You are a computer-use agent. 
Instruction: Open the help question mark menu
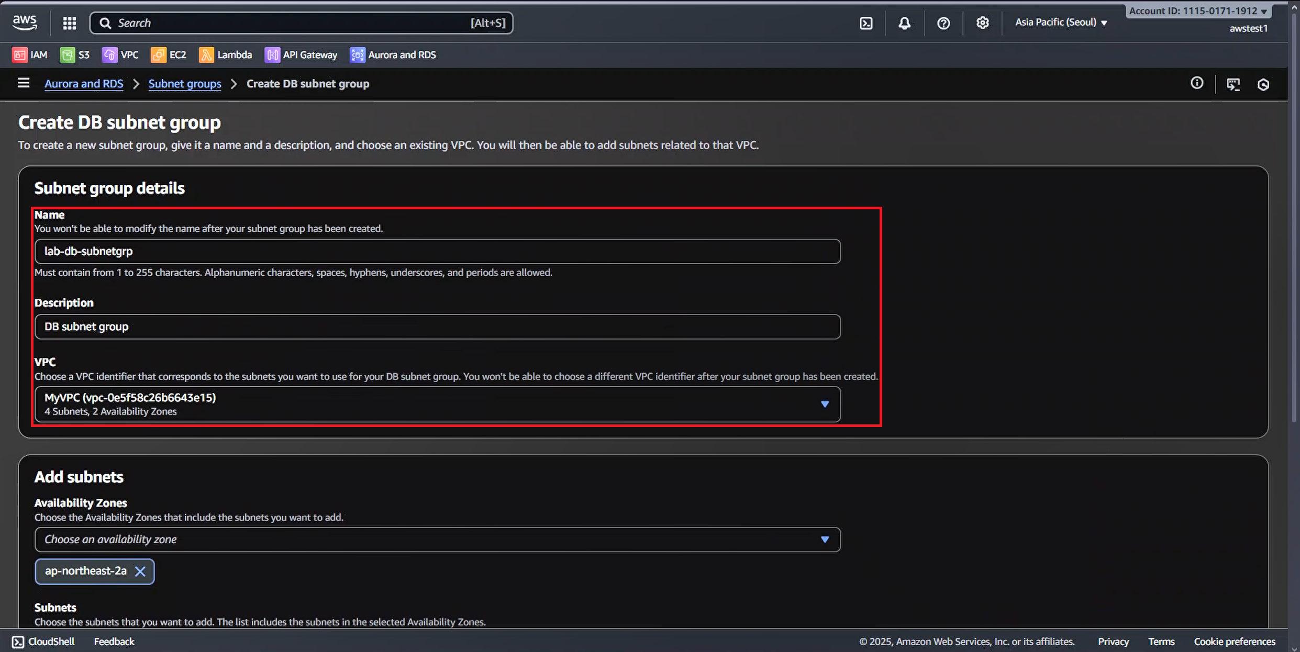pyautogui.click(x=943, y=23)
